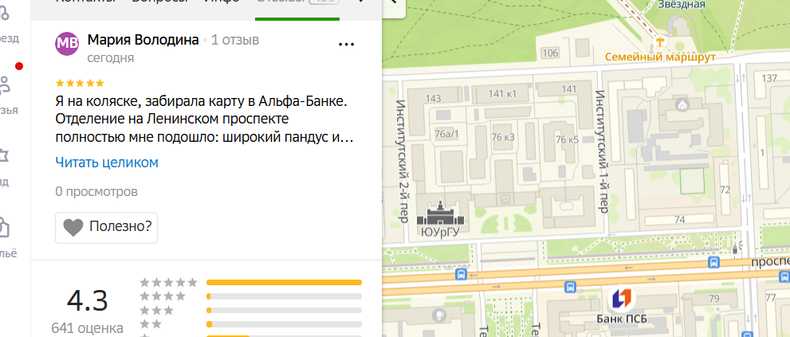Select the bus stop icon below ЮУрГУ

point(461,275)
